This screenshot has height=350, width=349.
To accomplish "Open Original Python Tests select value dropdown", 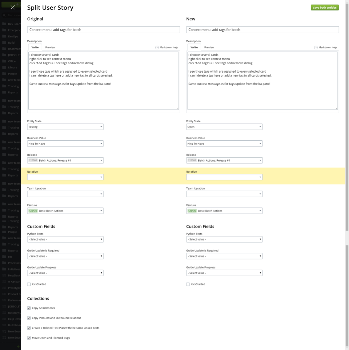I will (65, 239).
